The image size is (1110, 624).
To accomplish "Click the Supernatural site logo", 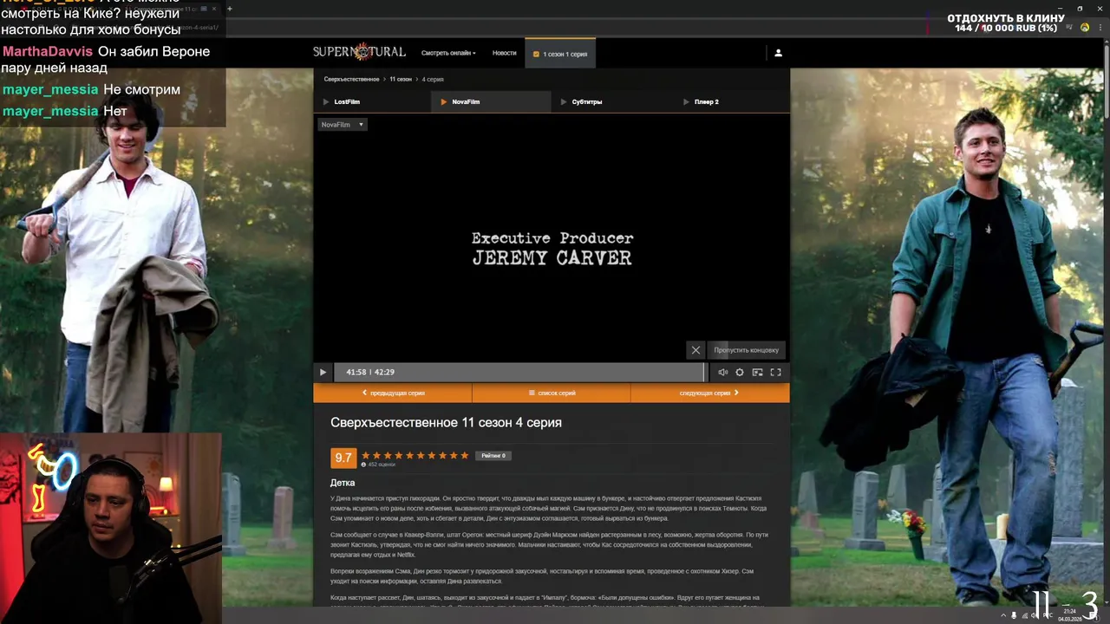I will pyautogui.click(x=359, y=52).
